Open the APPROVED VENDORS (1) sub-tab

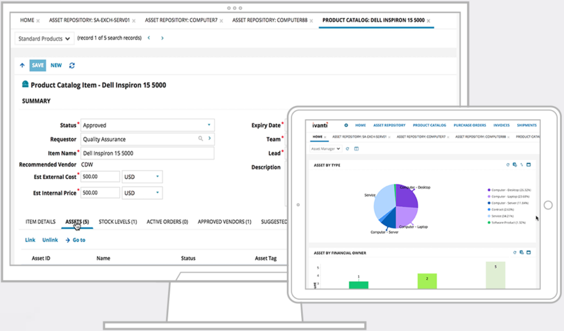(225, 222)
